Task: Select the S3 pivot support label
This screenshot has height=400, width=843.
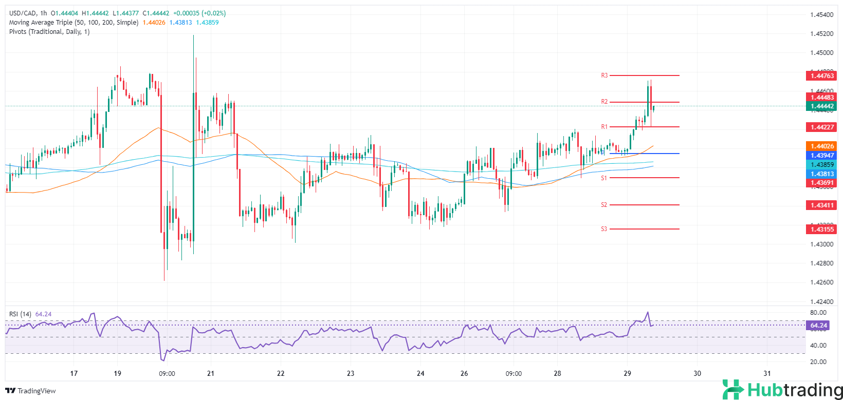Action: pos(604,229)
